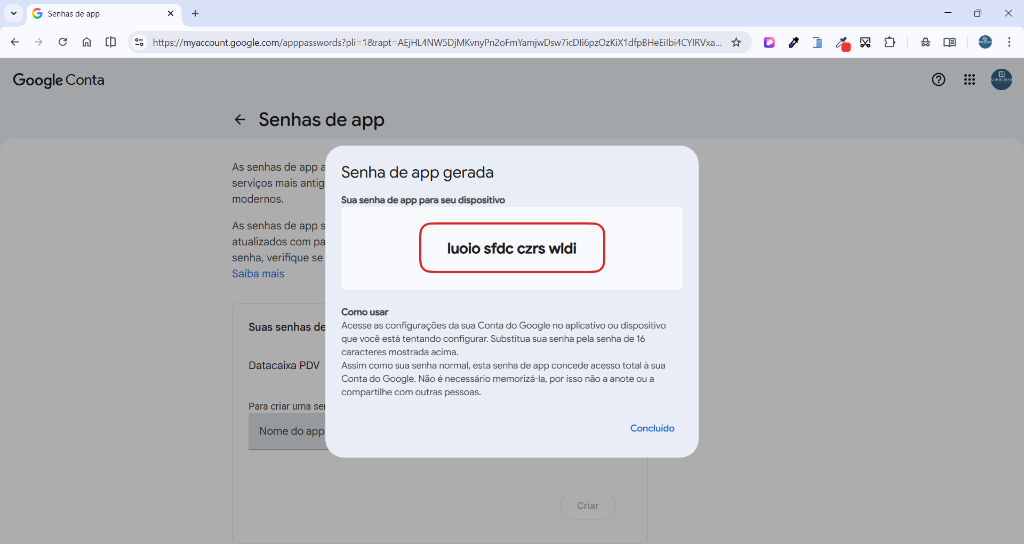Click the browser back navigation arrow
1024x544 pixels.
click(15, 42)
